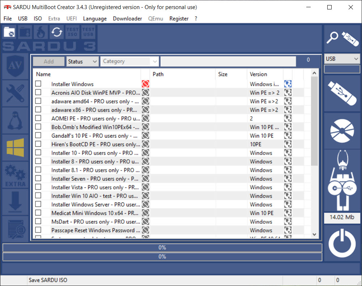The height and width of the screenshot is (286, 362).
Task: Click the search USB magnifier icon
Action: pyautogui.click(x=342, y=38)
